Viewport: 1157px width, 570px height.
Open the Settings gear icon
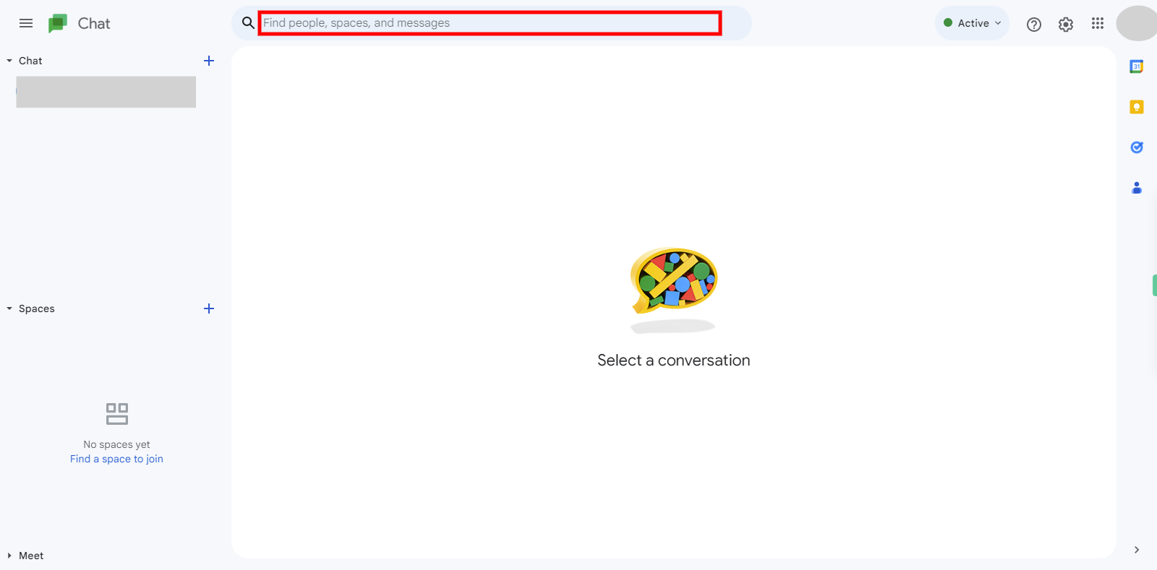(1066, 24)
